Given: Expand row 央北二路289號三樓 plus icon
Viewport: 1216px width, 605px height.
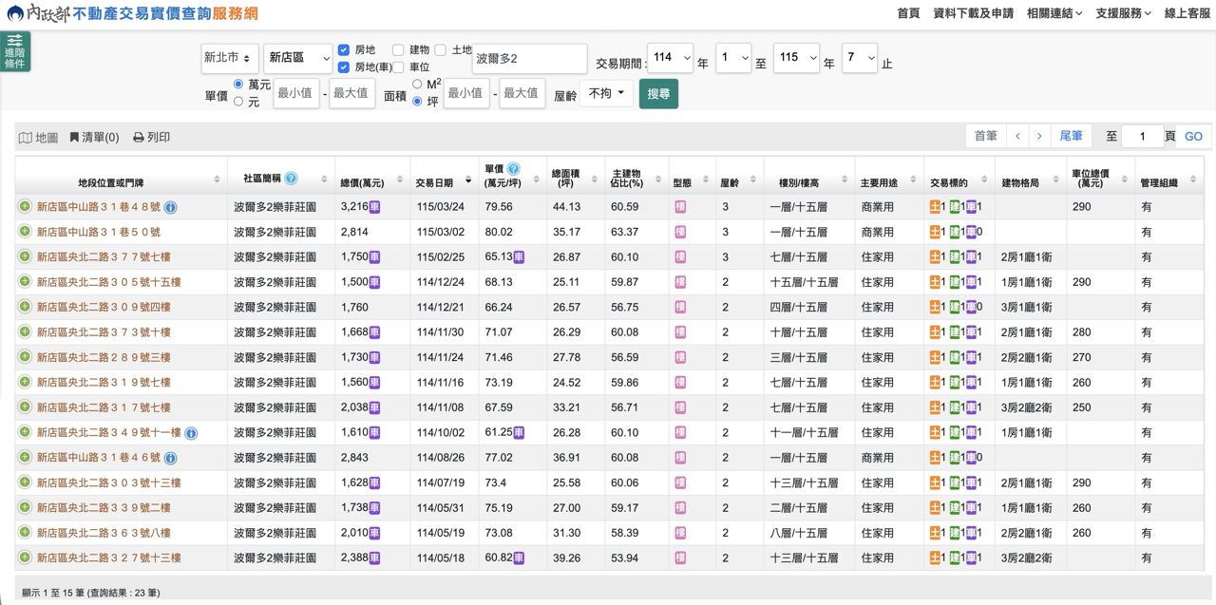Looking at the screenshot, I should (25, 356).
